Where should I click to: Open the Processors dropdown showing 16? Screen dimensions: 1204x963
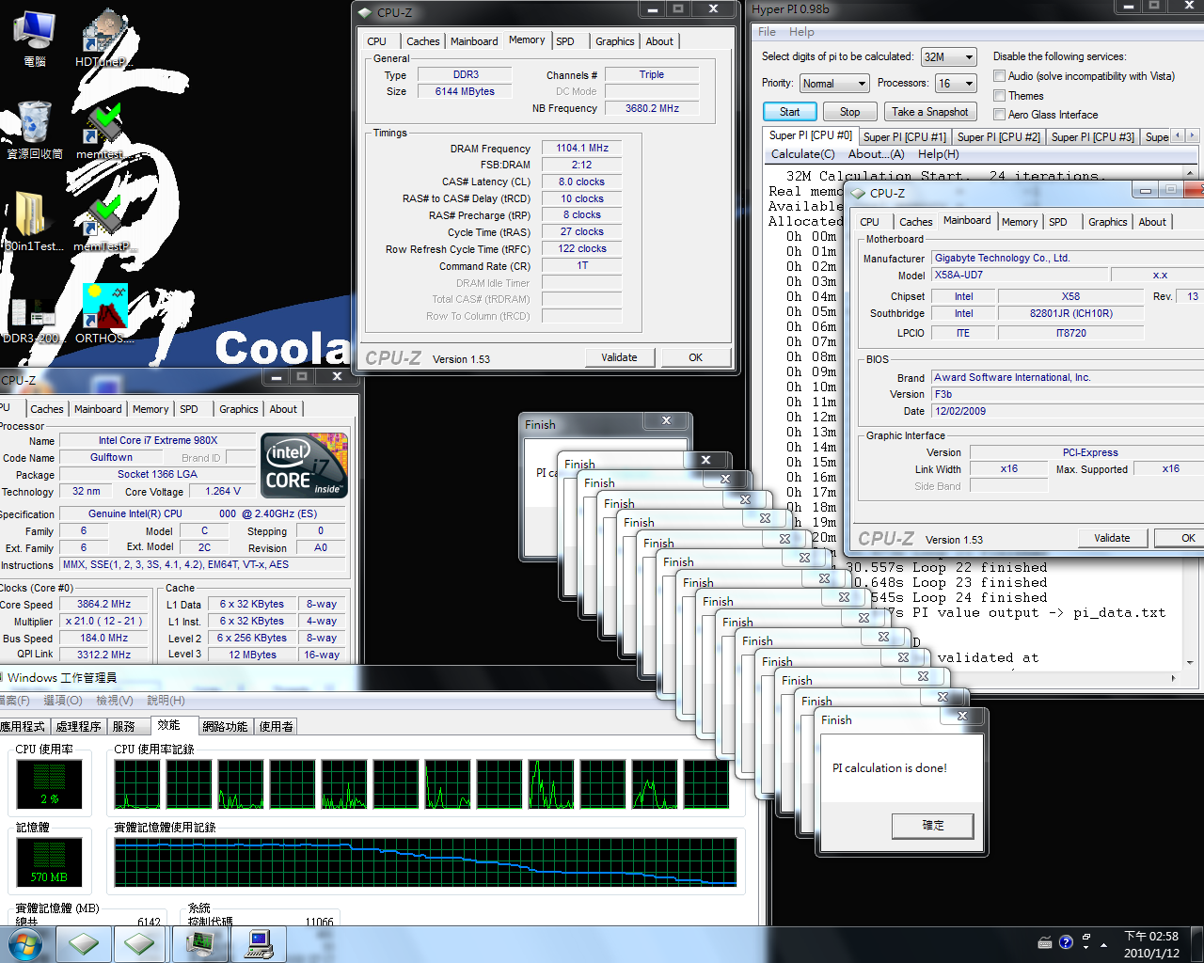pos(957,84)
